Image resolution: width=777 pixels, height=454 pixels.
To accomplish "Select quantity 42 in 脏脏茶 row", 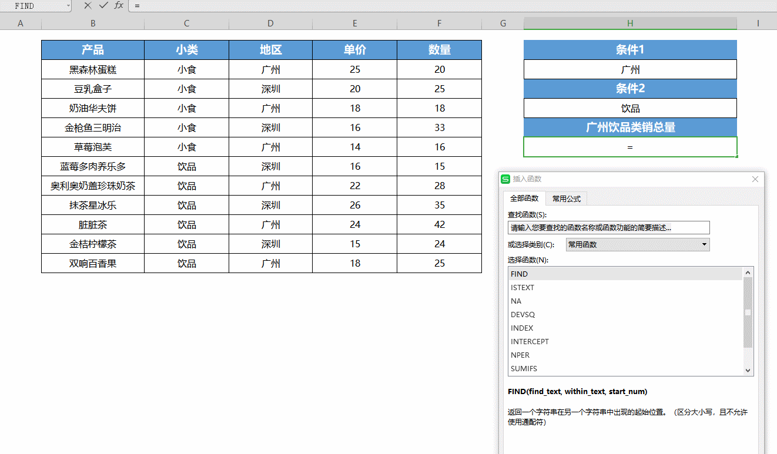I will (x=439, y=224).
